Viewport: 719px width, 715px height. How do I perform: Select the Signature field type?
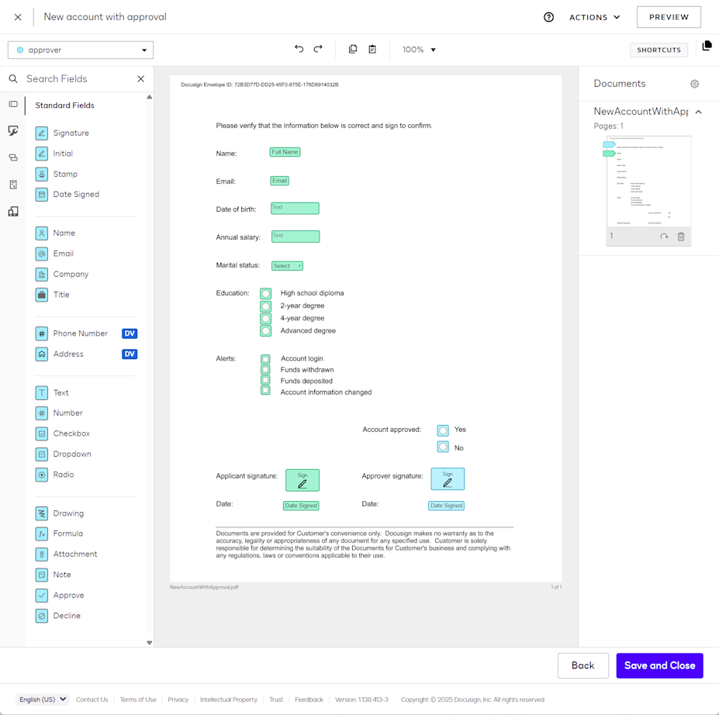(70, 133)
